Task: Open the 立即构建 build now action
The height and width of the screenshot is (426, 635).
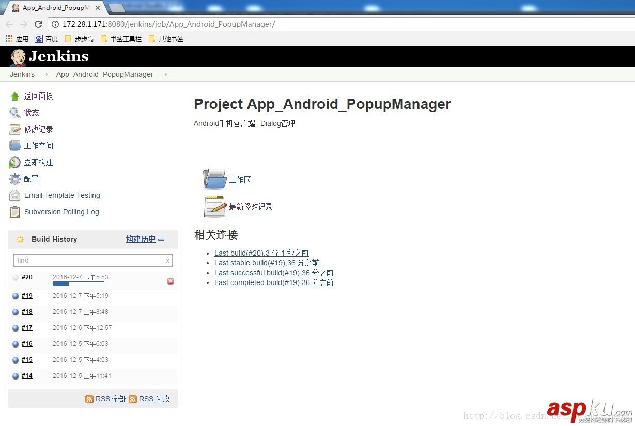Action: 37,162
